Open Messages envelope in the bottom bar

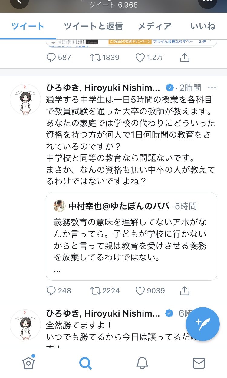click(x=199, y=363)
